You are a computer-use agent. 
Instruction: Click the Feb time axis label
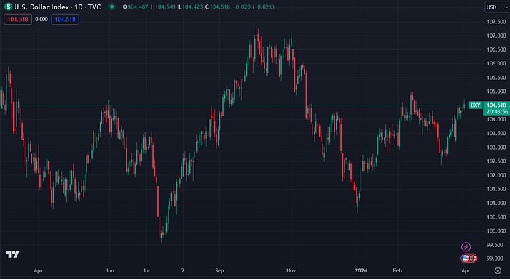pyautogui.click(x=398, y=270)
